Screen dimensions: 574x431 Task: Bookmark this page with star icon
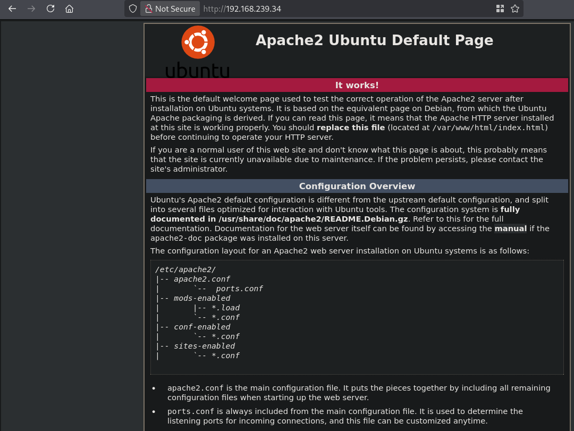click(x=515, y=9)
